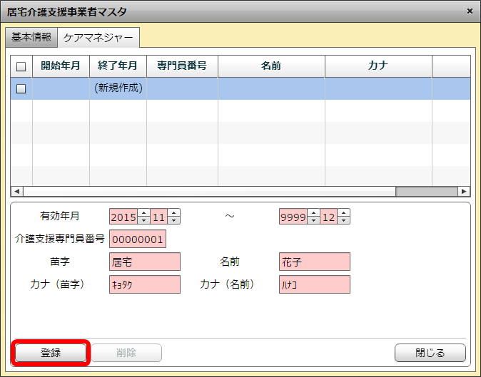
Task: Decrease the start year 2015 spinner
Action: tap(143, 220)
